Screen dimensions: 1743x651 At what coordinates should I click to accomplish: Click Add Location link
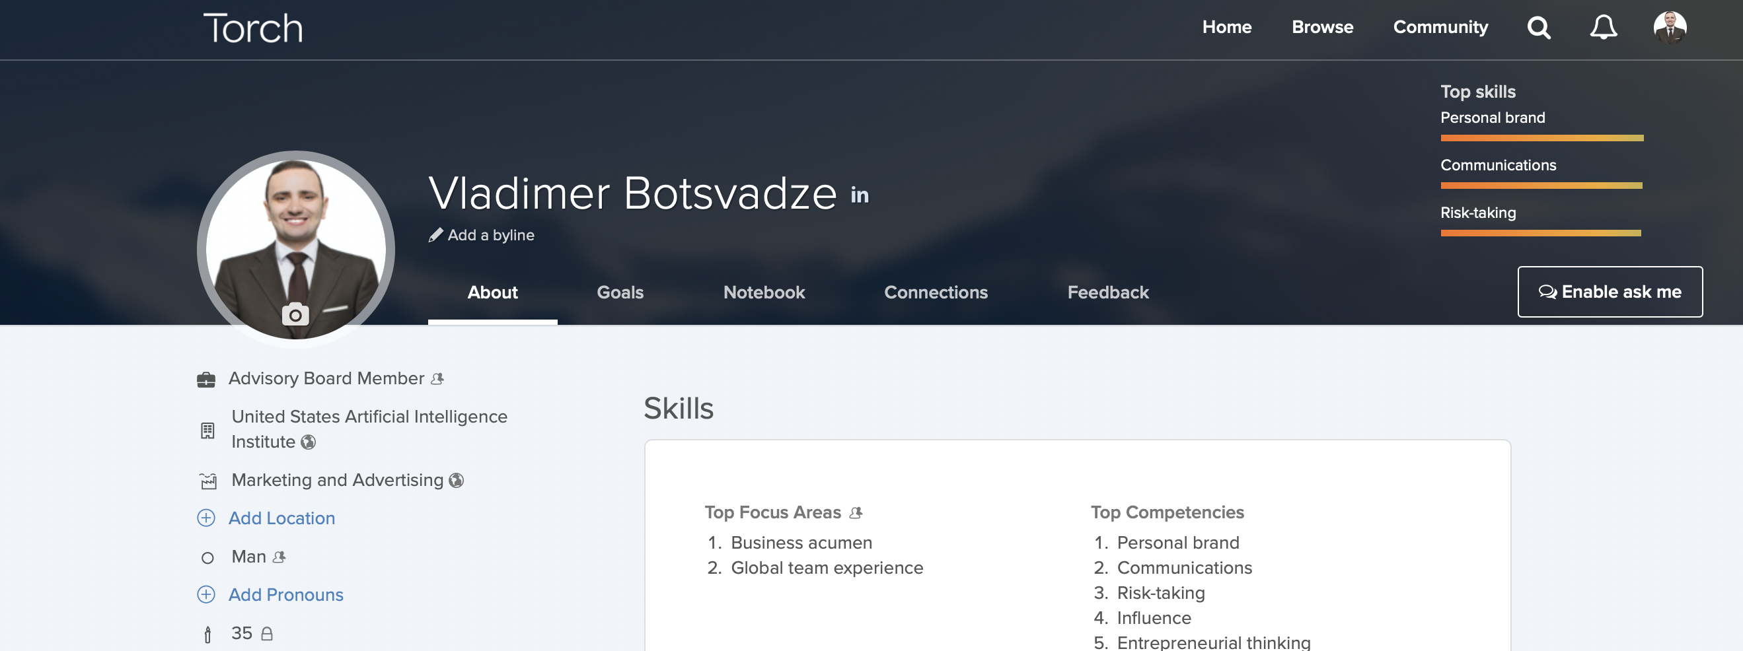(281, 518)
